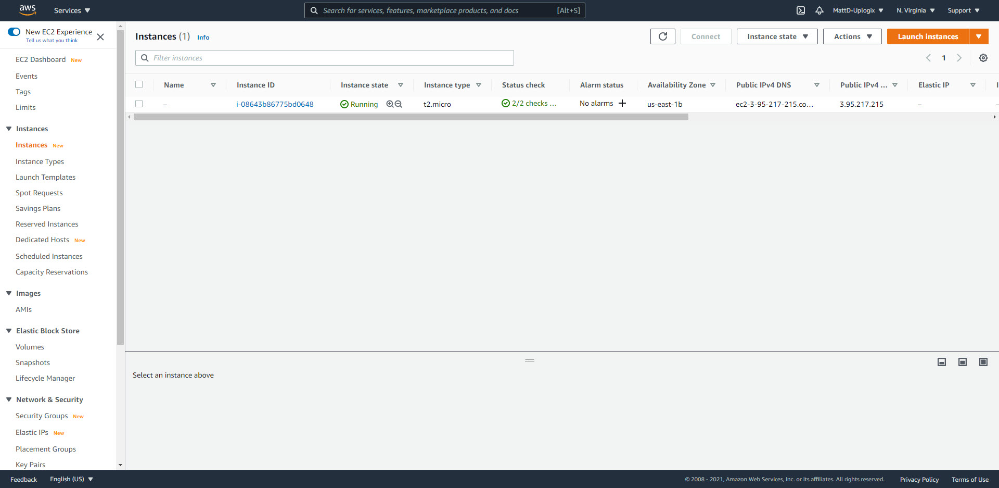Open the AWS CloudShell icon
The width and height of the screenshot is (999, 488).
click(x=801, y=10)
